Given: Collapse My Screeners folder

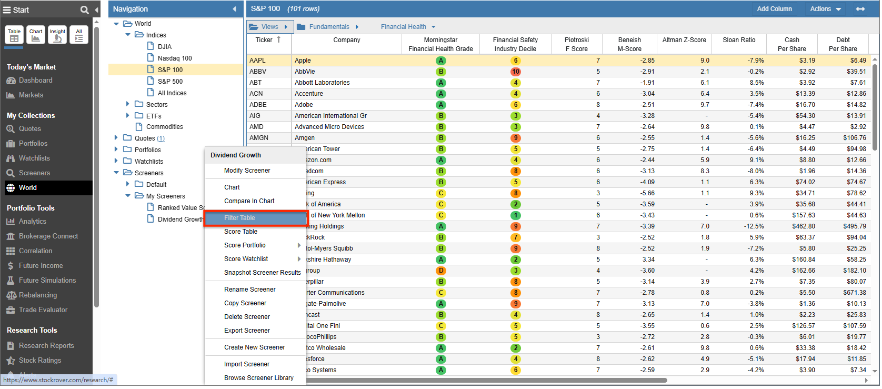Looking at the screenshot, I should (128, 196).
